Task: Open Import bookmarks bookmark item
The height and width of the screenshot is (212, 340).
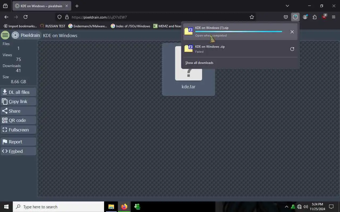Action: (20, 26)
